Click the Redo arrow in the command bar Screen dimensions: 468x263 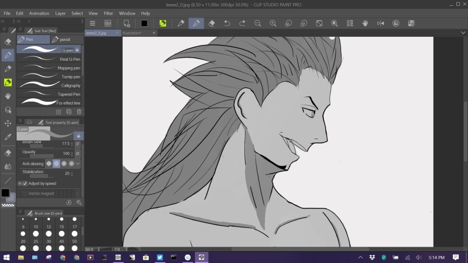pyautogui.click(x=242, y=23)
